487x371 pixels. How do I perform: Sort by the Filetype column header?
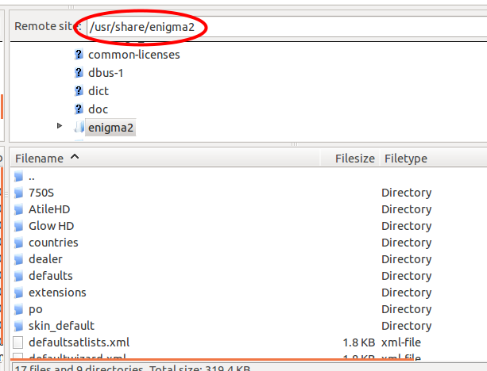tap(434, 159)
